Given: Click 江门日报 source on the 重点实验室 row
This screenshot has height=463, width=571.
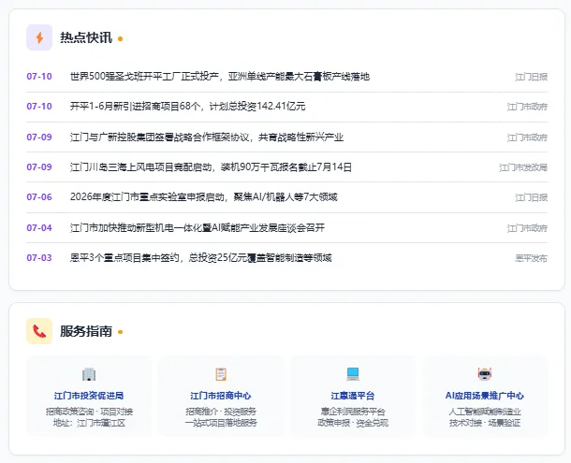Looking at the screenshot, I should pyautogui.click(x=532, y=197).
